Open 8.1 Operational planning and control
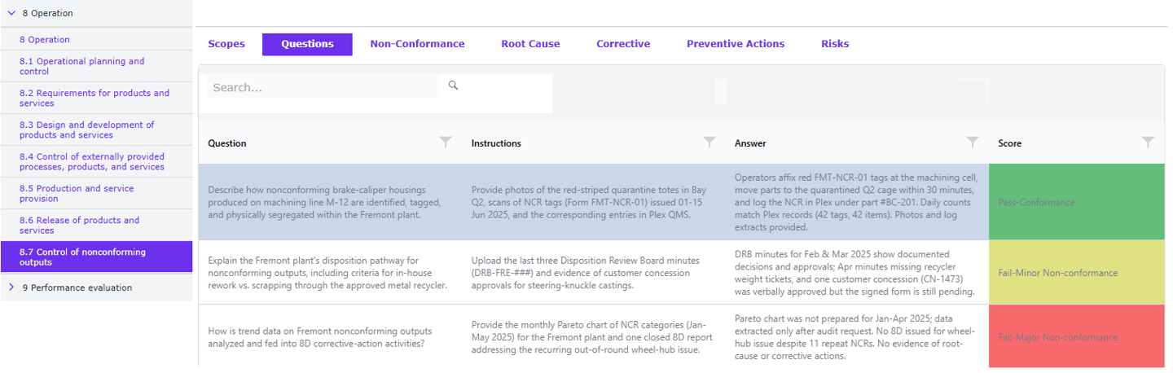This screenshot has width=1173, height=373. click(81, 66)
